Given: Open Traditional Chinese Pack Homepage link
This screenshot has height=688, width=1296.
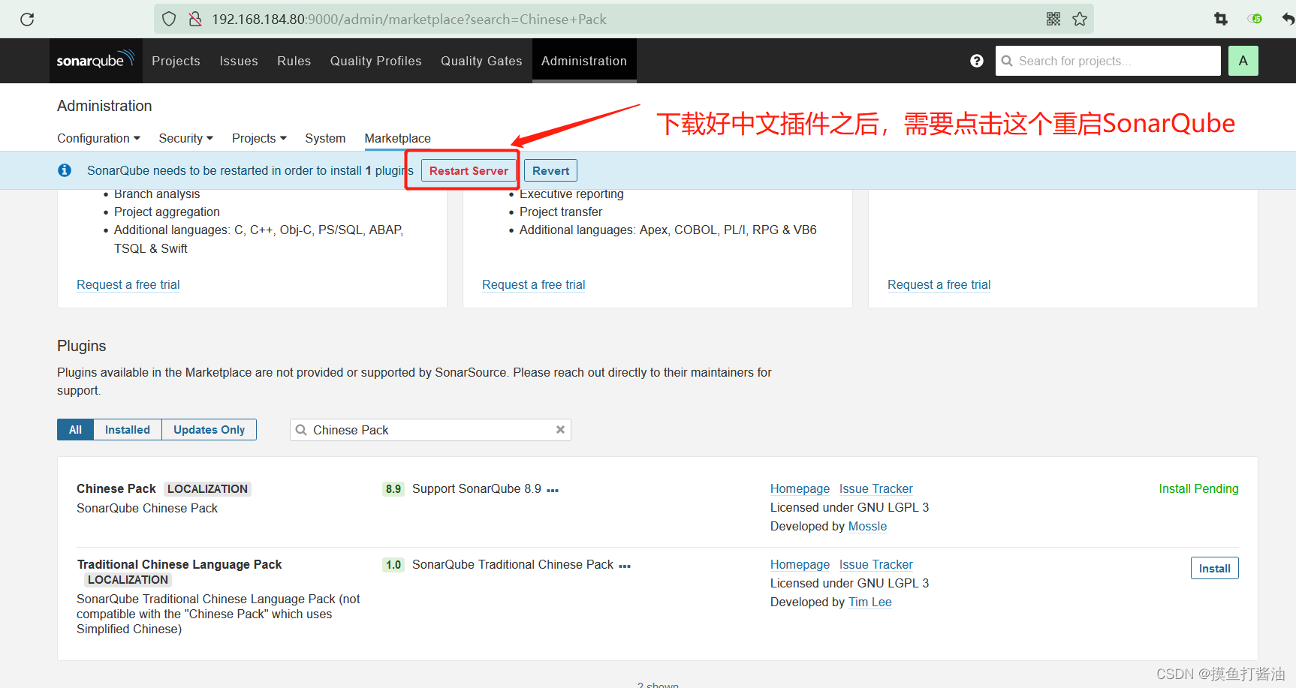Looking at the screenshot, I should [800, 564].
